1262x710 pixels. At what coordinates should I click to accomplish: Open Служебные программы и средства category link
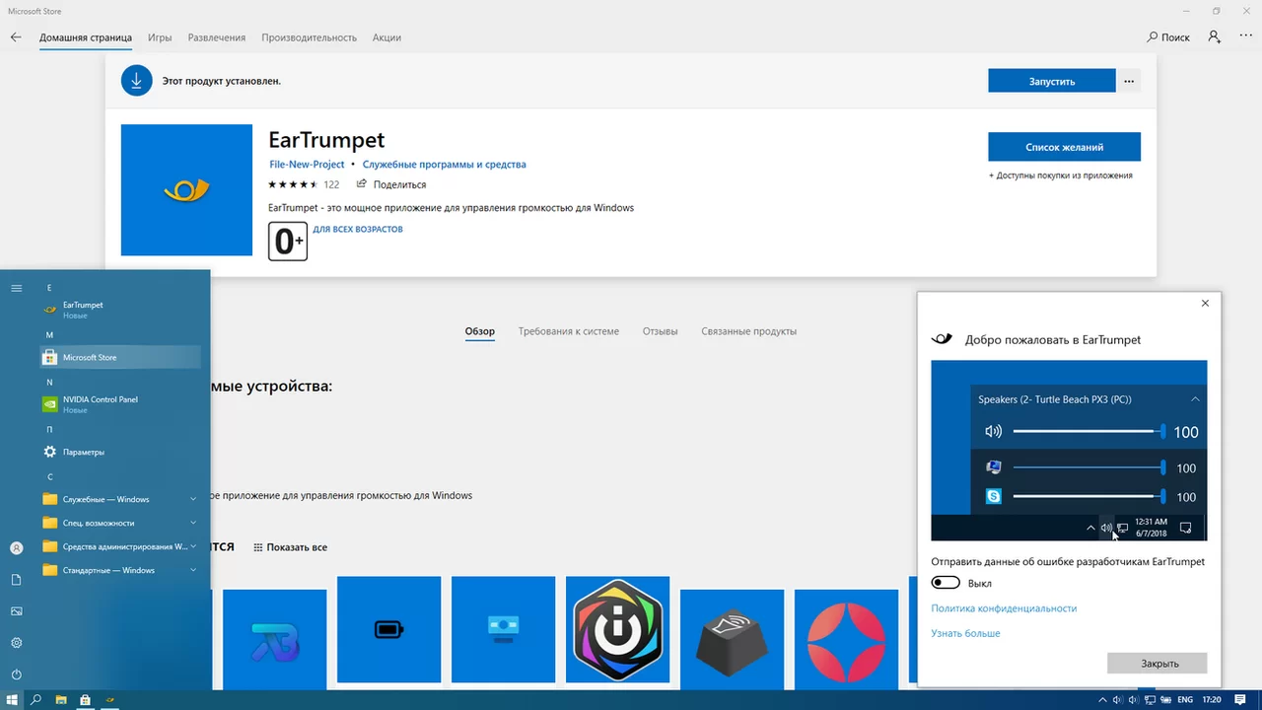pos(445,165)
